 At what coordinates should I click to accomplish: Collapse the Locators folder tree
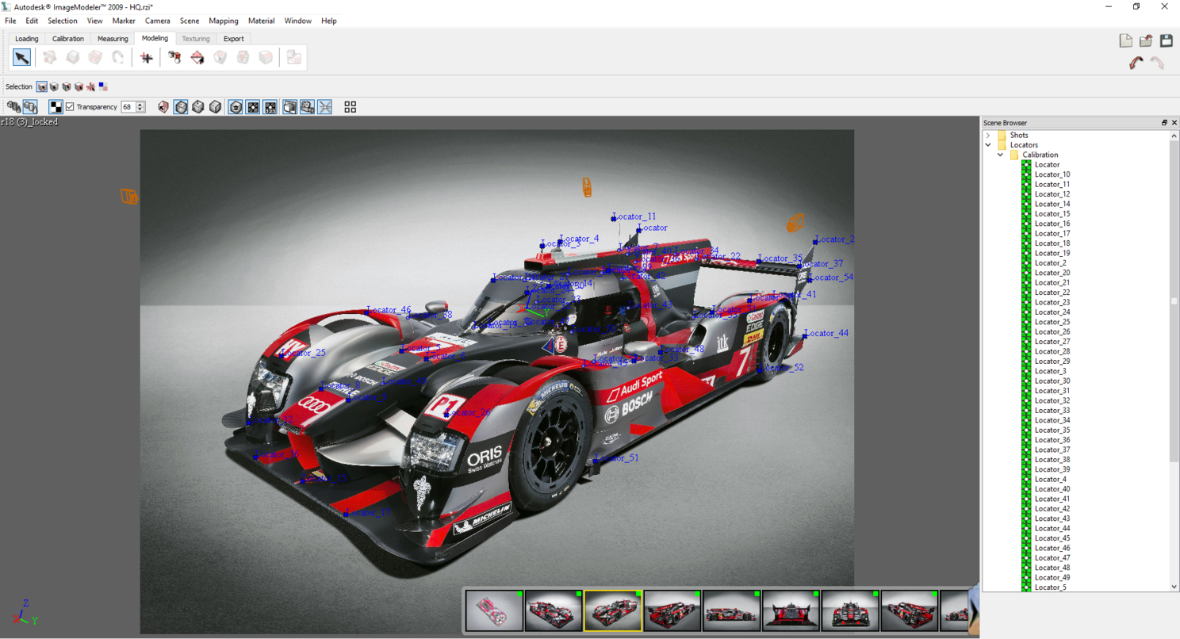(x=988, y=145)
